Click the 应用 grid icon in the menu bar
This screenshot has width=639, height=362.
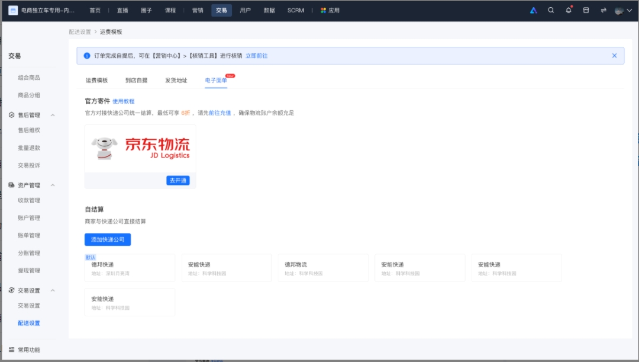[322, 10]
